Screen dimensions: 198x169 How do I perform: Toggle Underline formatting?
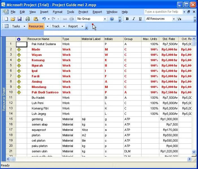[140, 19]
